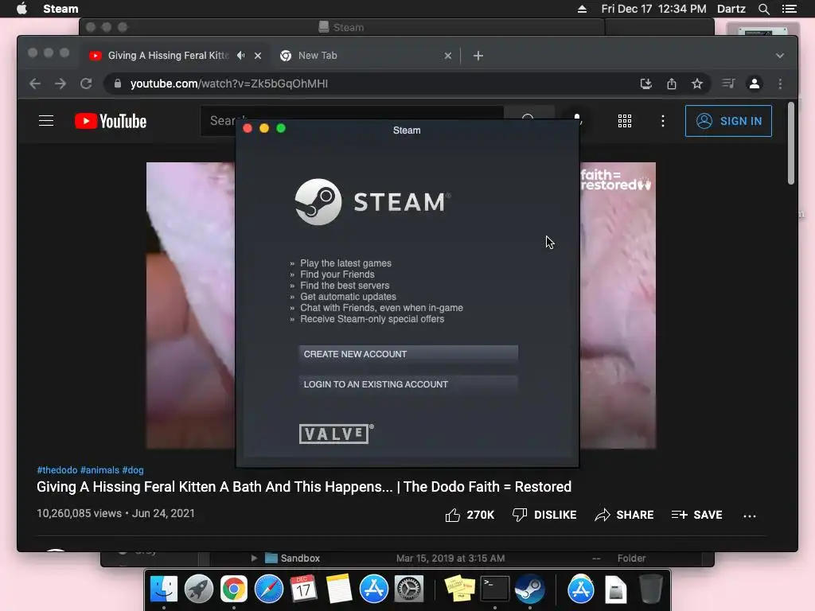Open Trash from the Dock

[650, 590]
